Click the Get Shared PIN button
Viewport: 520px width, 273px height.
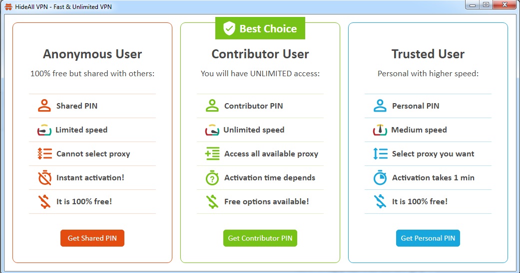pos(92,238)
